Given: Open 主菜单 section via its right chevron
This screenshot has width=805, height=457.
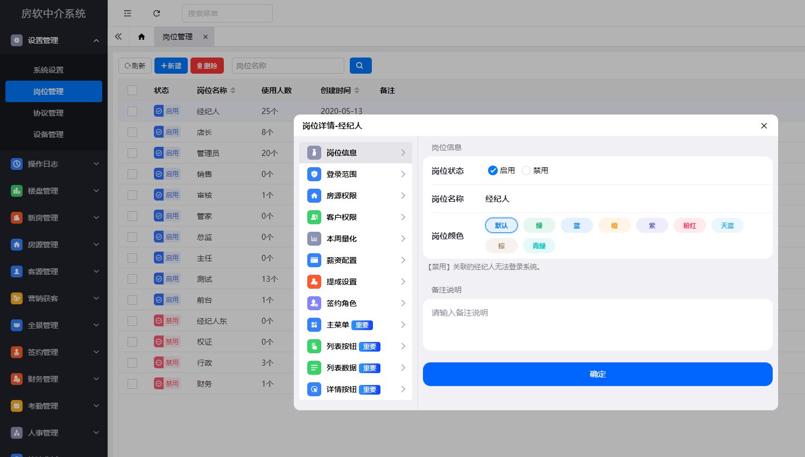Looking at the screenshot, I should [x=403, y=325].
